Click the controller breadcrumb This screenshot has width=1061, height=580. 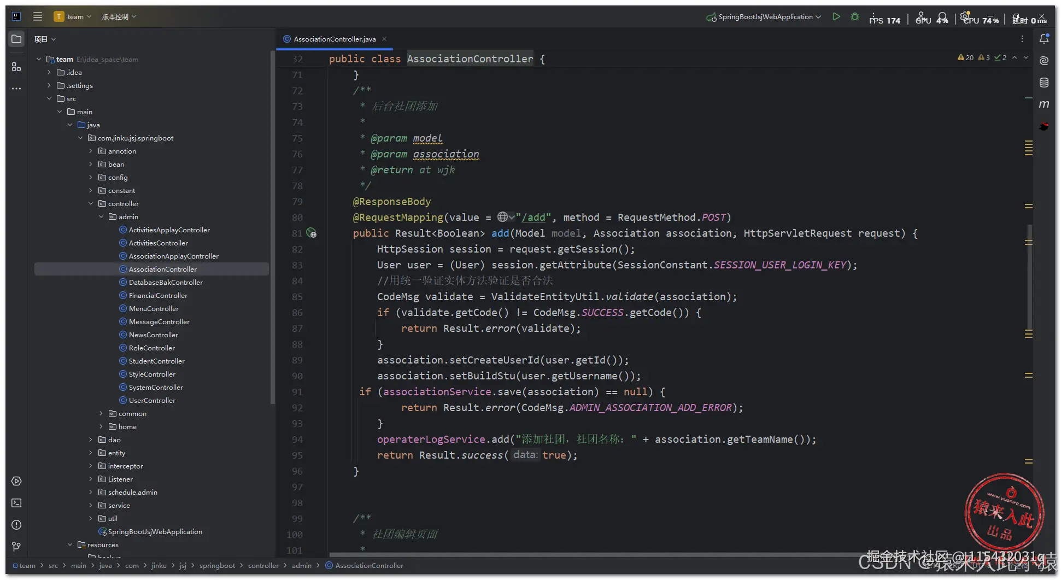263,566
